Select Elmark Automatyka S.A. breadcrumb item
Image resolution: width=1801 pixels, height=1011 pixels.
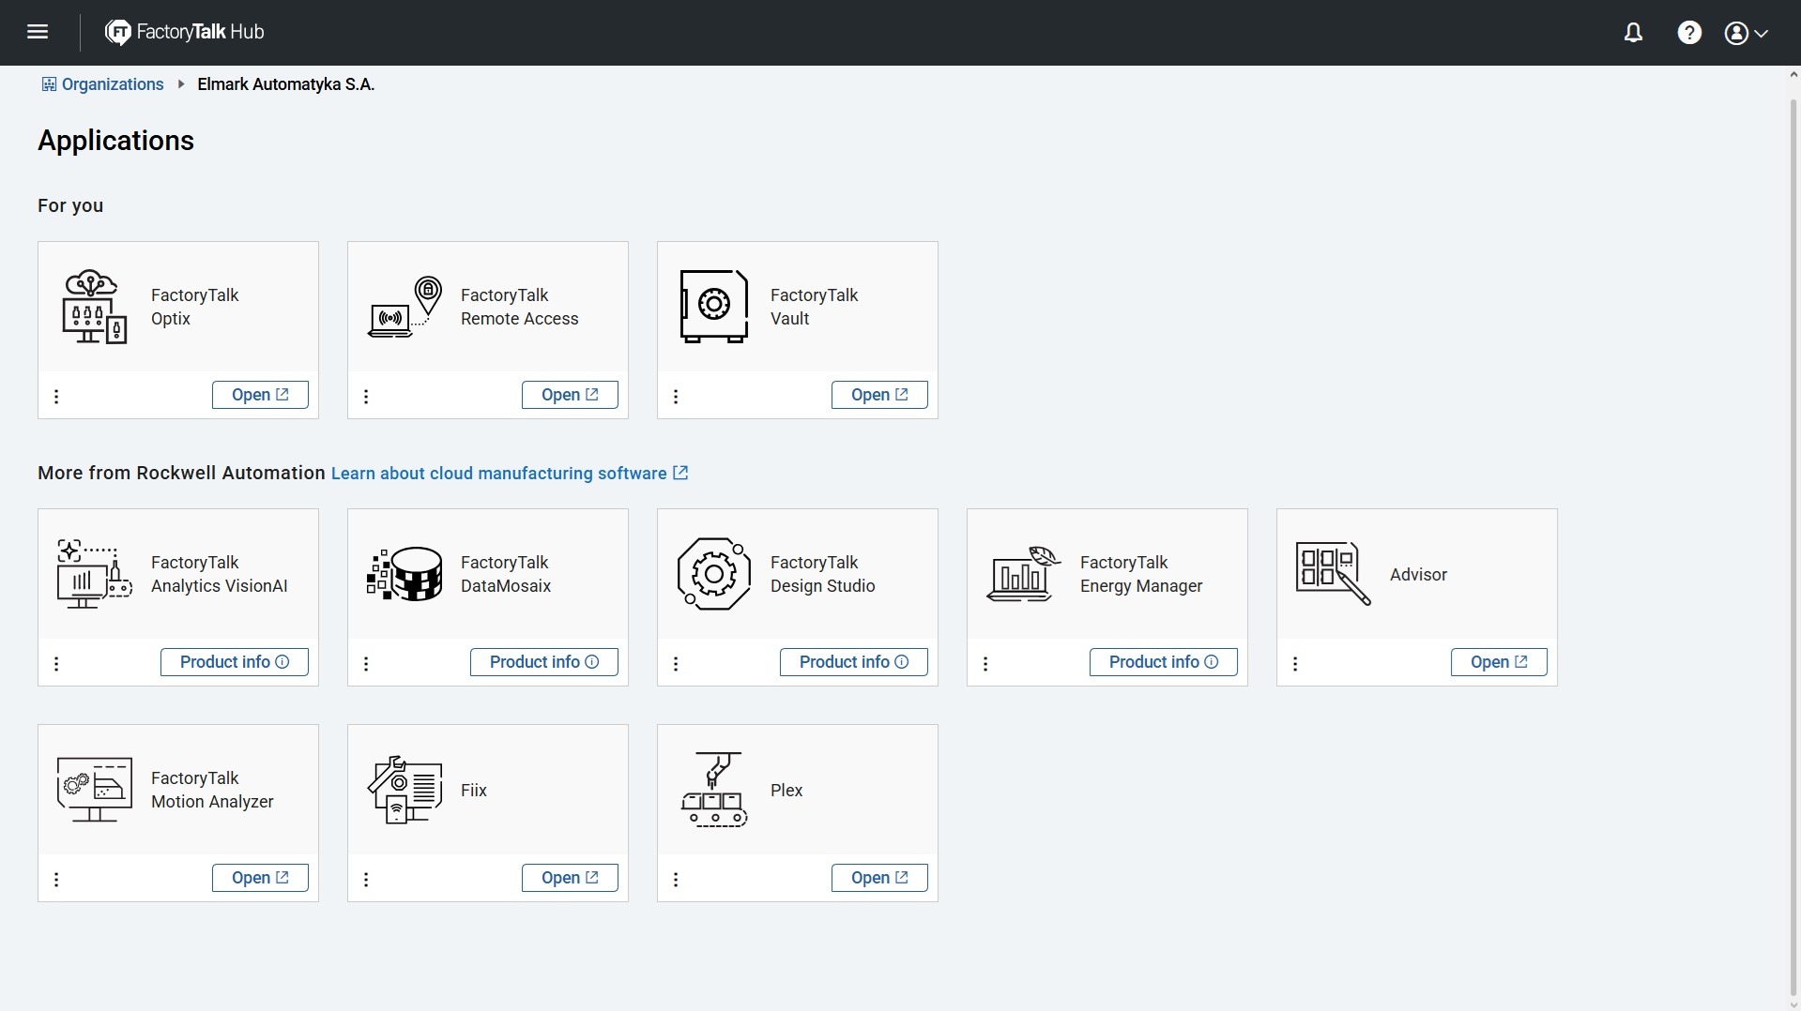click(285, 84)
